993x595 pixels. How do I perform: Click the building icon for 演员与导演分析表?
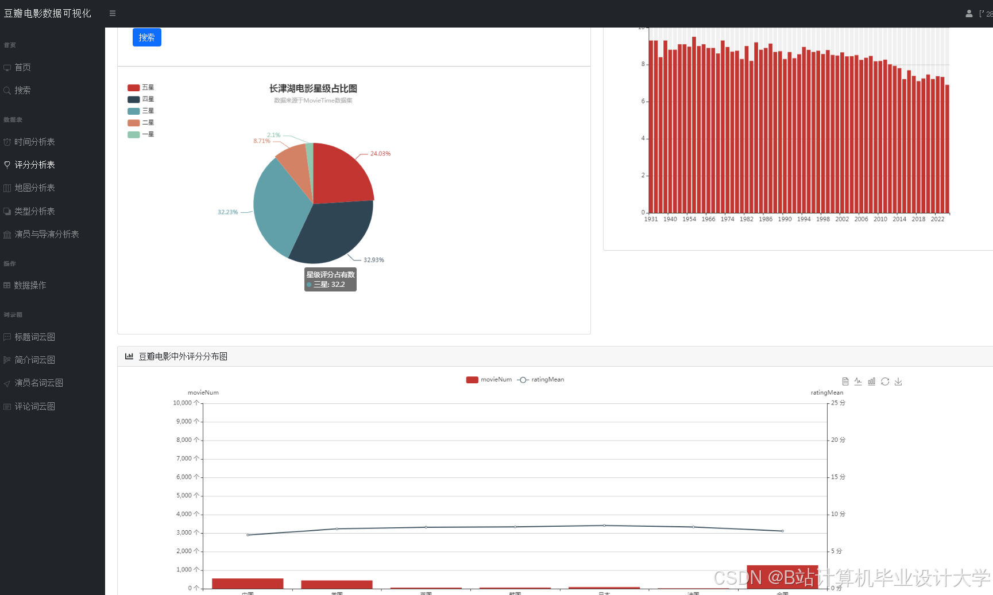pos(7,234)
